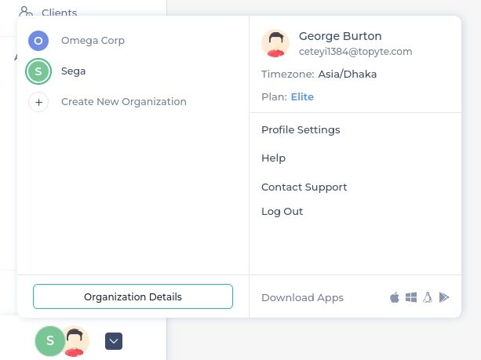Open the Windows app download icon

(411, 297)
